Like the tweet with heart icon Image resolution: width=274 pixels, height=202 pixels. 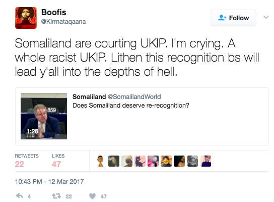[93, 196]
